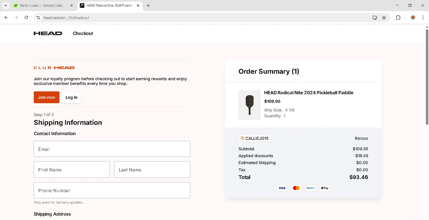Screen dimensions: 429x220
Task: Focus the Phone Number field
Action: coord(112,190)
